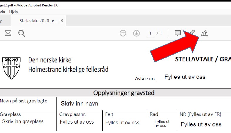This screenshot has height=133, width=231.
Task: Switch to the Stellavtale 2020 document tab
Action: [x=38, y=21]
